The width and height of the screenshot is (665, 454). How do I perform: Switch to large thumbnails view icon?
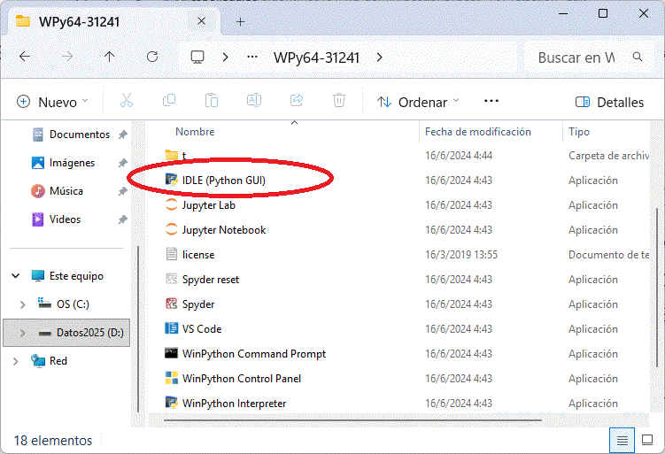(x=647, y=441)
